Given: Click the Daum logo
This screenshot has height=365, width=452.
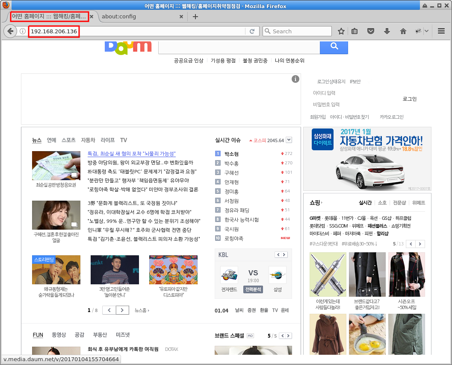Looking at the screenshot, I should click(x=128, y=48).
